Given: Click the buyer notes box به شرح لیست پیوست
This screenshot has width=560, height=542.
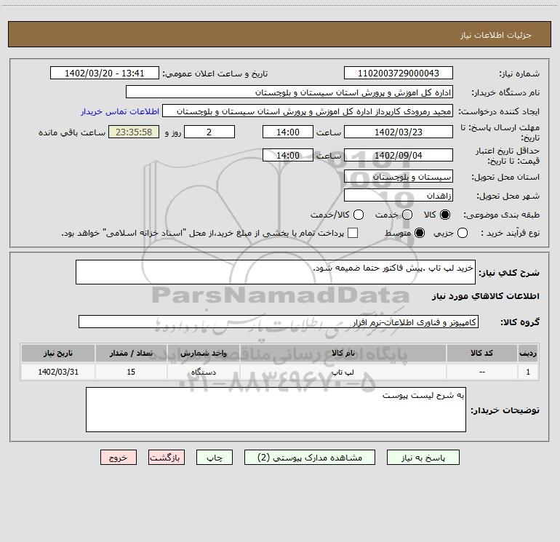Looking at the screenshot, I should [x=276, y=410].
